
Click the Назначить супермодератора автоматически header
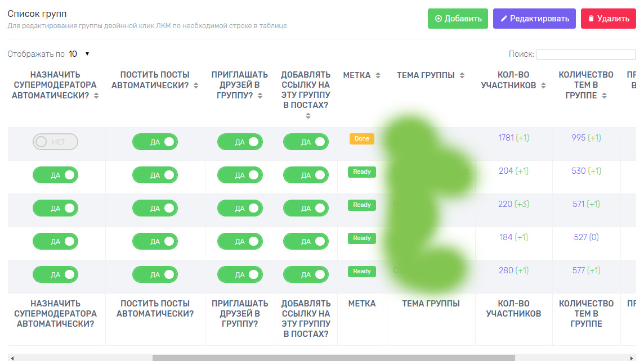click(x=55, y=85)
